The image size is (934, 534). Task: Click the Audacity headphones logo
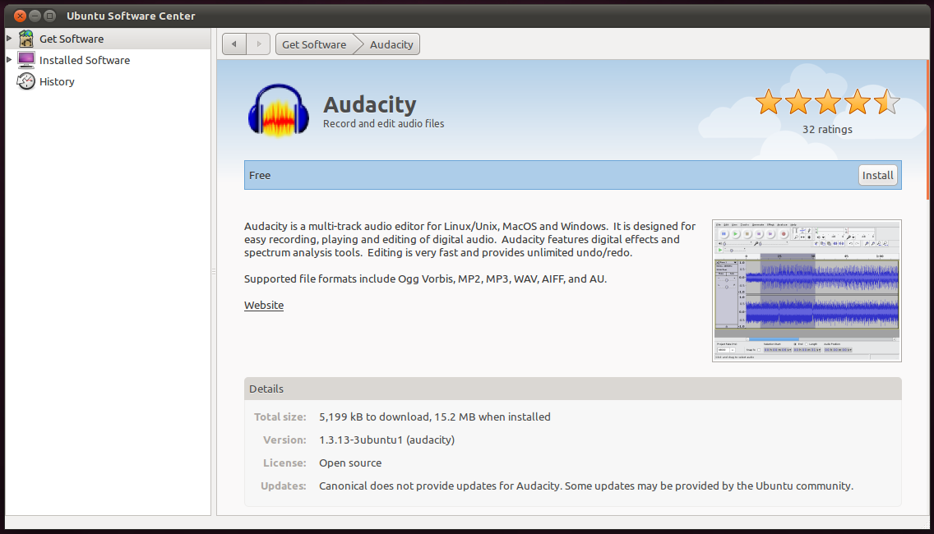coord(278,112)
